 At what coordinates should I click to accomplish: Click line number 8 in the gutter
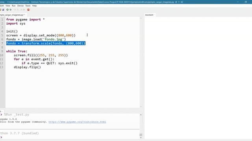click(2, 47)
